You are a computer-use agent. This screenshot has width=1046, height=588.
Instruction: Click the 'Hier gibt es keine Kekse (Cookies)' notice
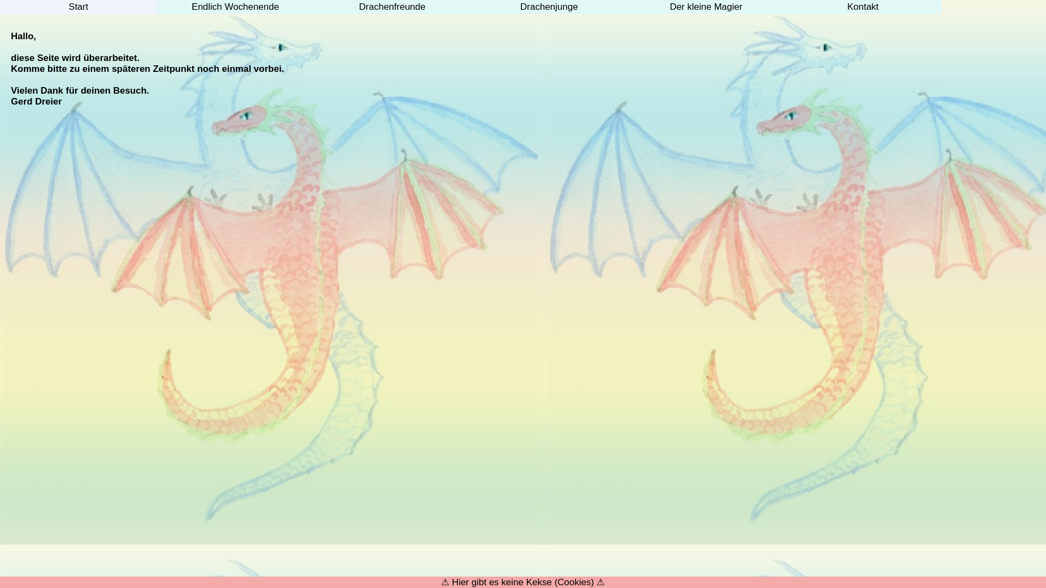(x=523, y=582)
